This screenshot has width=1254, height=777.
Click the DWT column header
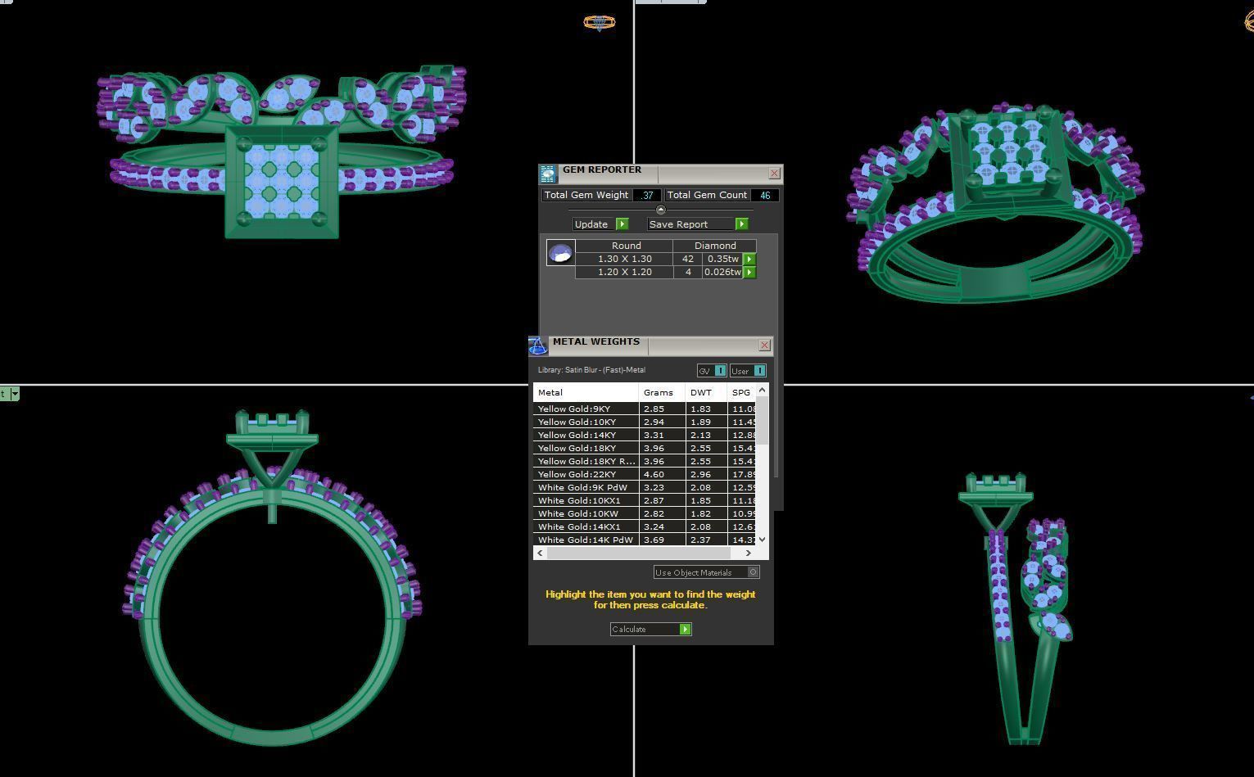point(706,393)
